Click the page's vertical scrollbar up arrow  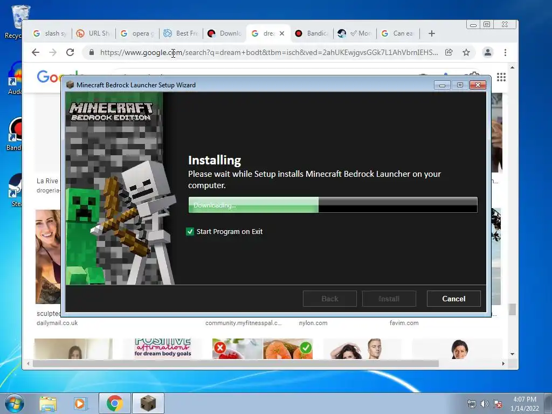pyautogui.click(x=512, y=67)
